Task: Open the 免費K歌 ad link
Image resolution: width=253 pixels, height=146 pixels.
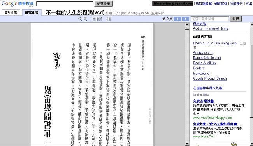Action: (215, 124)
